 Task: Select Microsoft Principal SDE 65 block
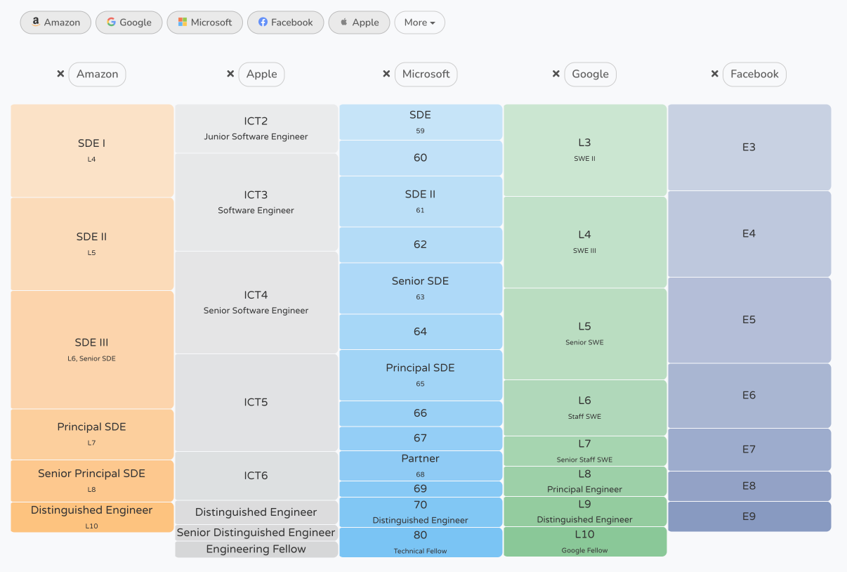tap(421, 375)
